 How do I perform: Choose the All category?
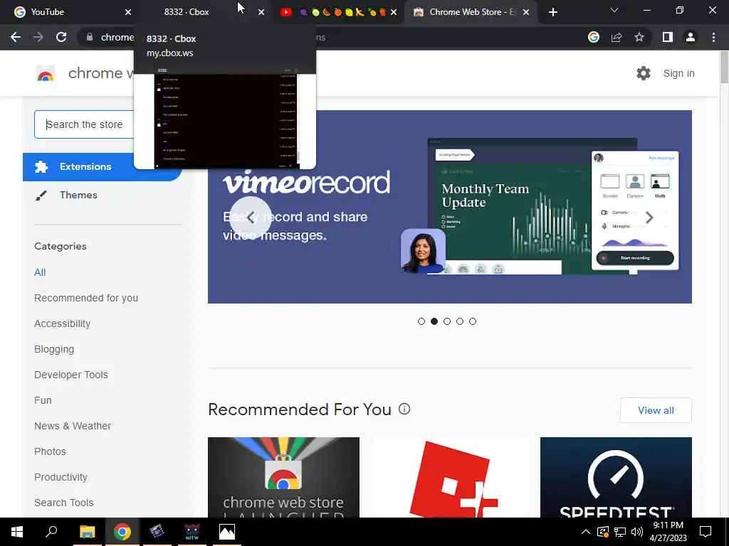tap(40, 272)
